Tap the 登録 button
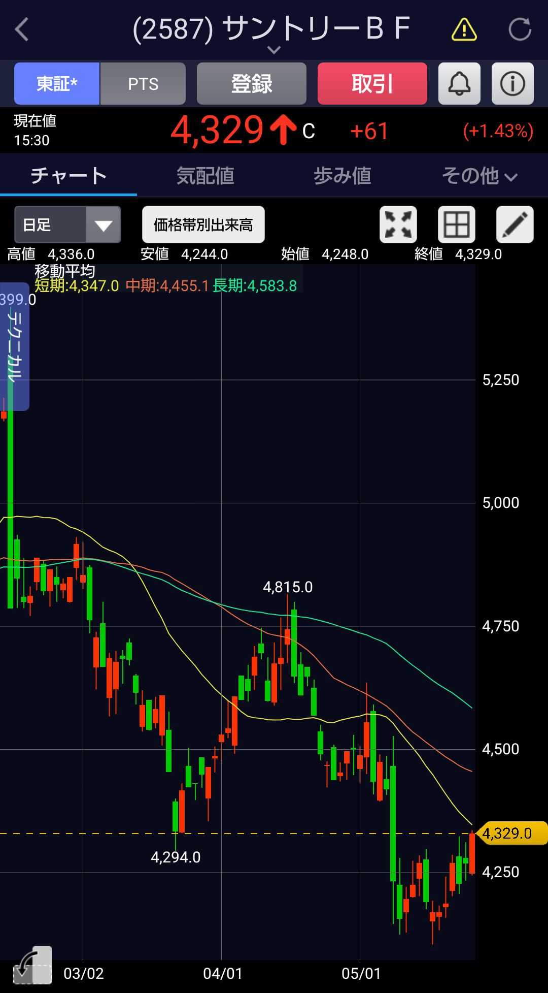The image size is (548, 993). tap(252, 84)
